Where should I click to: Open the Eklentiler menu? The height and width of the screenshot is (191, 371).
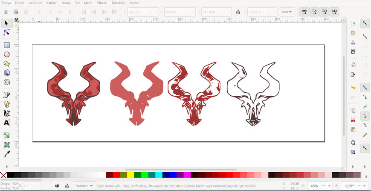(118, 3)
